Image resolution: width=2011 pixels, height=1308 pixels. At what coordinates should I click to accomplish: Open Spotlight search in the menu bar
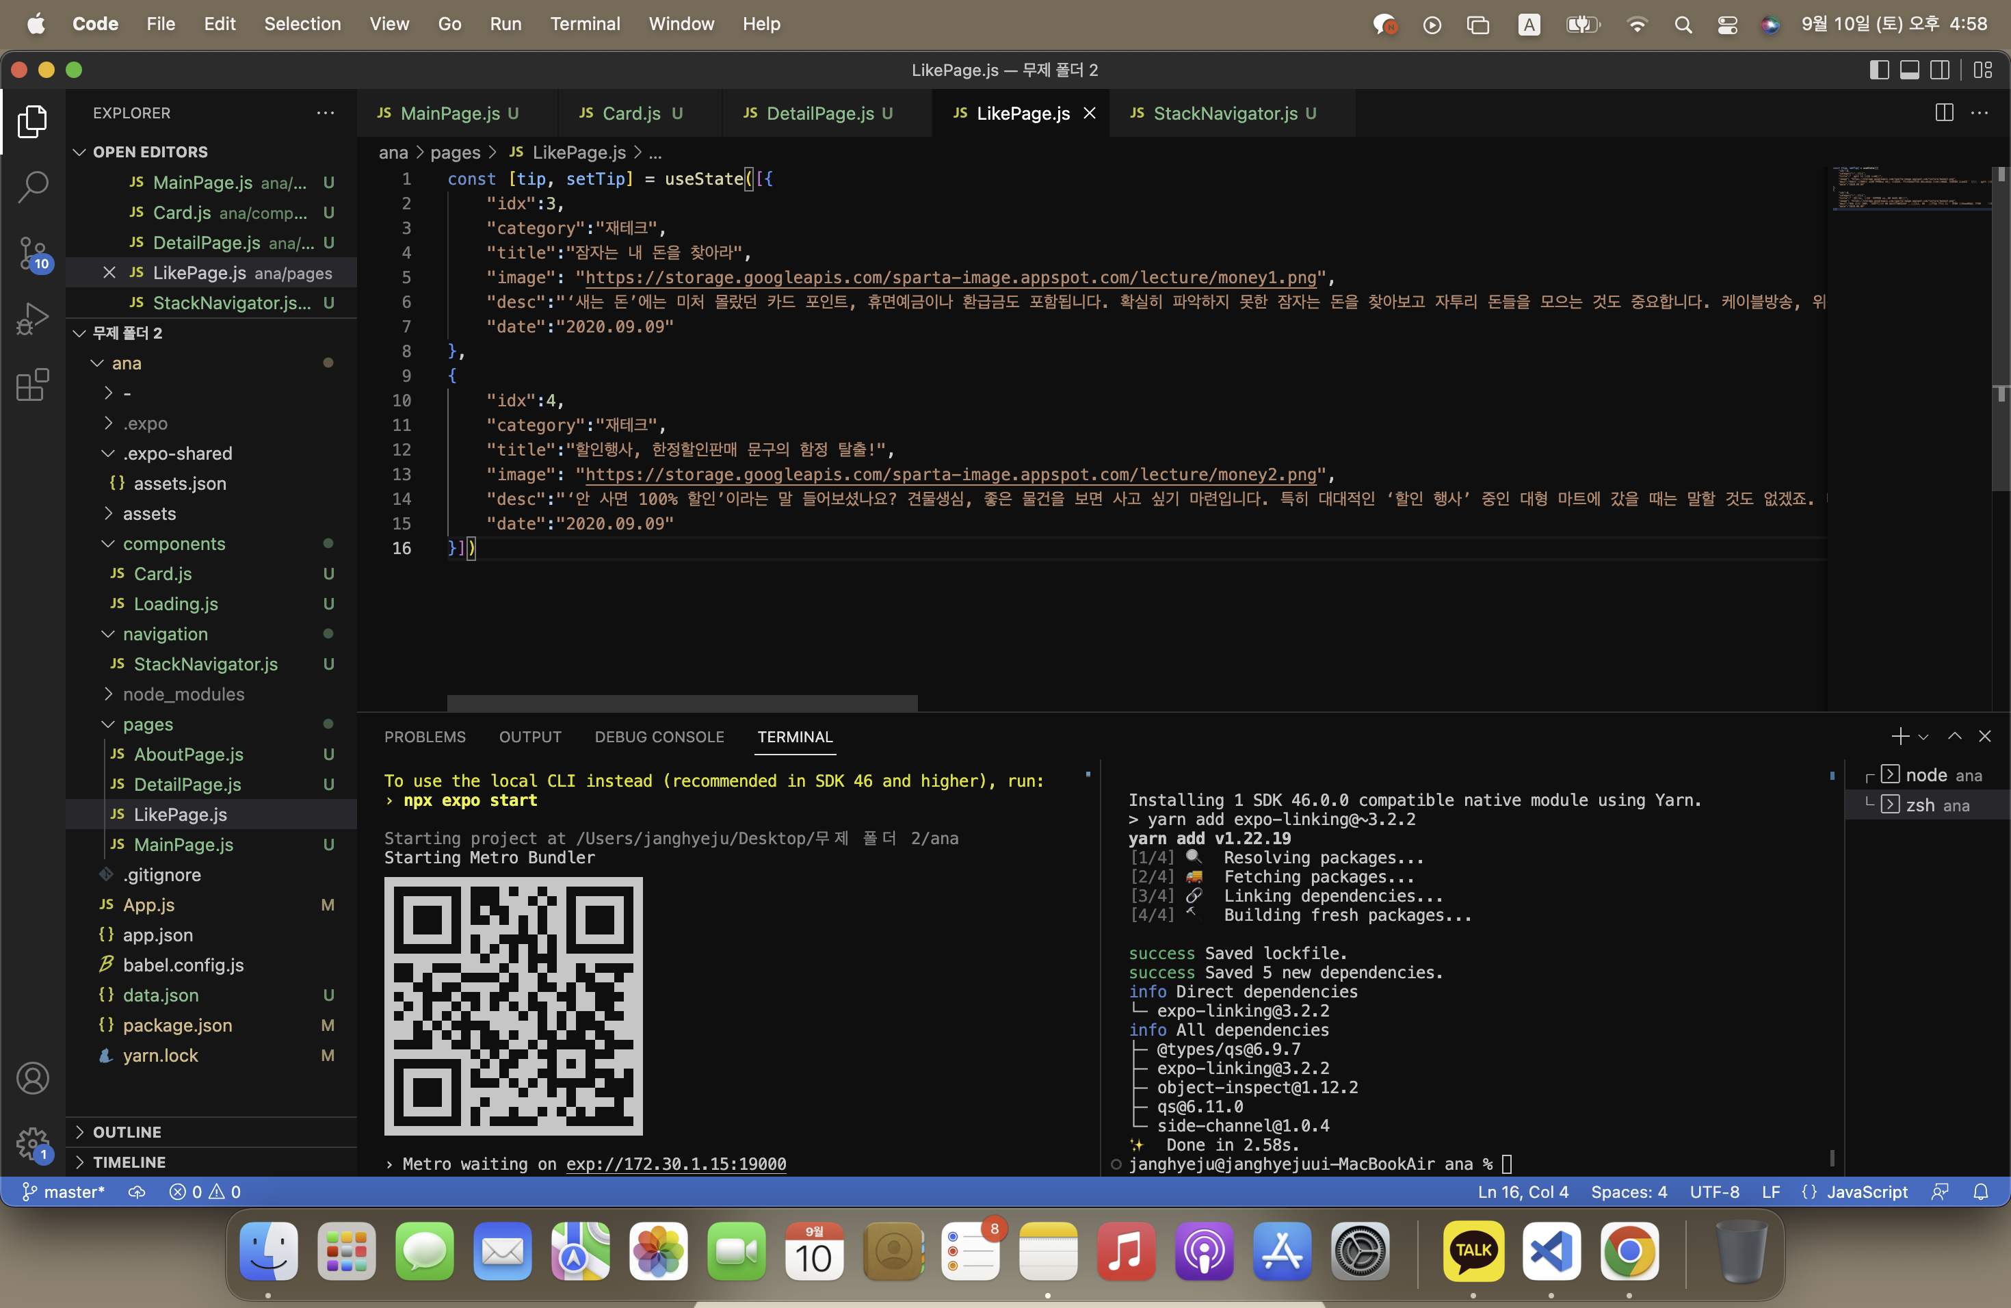[1682, 25]
